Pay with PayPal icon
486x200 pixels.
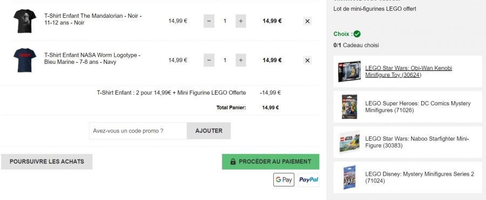309,179
